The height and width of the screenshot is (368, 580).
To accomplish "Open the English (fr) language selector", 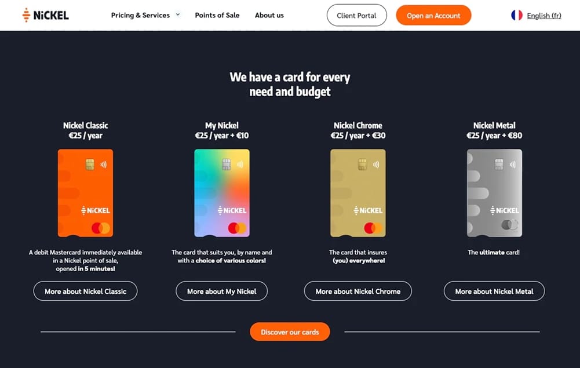I will coord(543,16).
